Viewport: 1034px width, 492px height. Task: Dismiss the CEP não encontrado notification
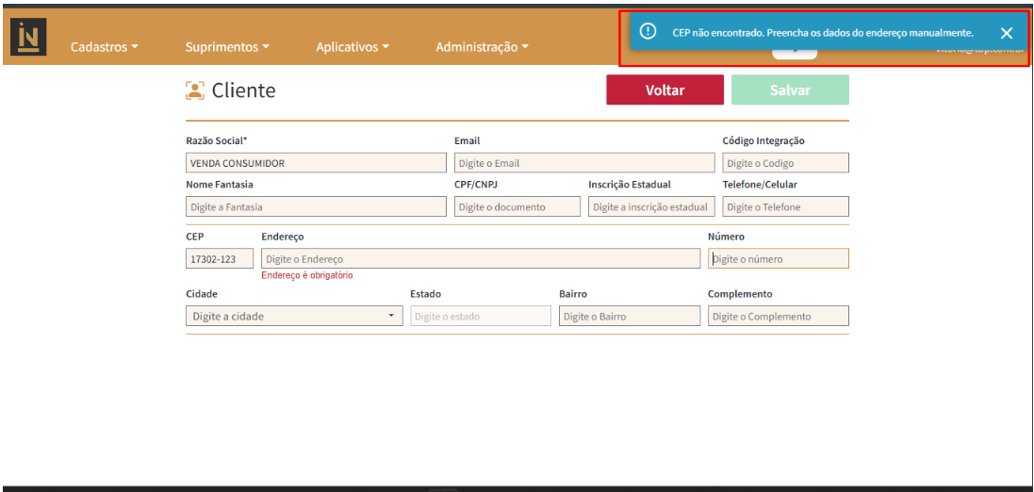(1006, 33)
